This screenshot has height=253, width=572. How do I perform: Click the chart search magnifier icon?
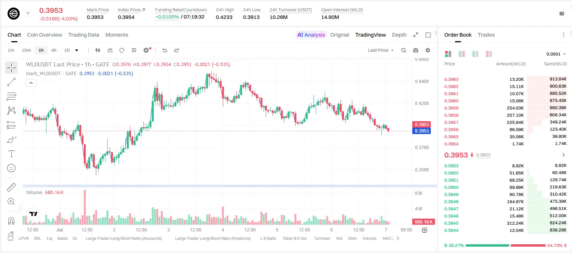point(404,50)
